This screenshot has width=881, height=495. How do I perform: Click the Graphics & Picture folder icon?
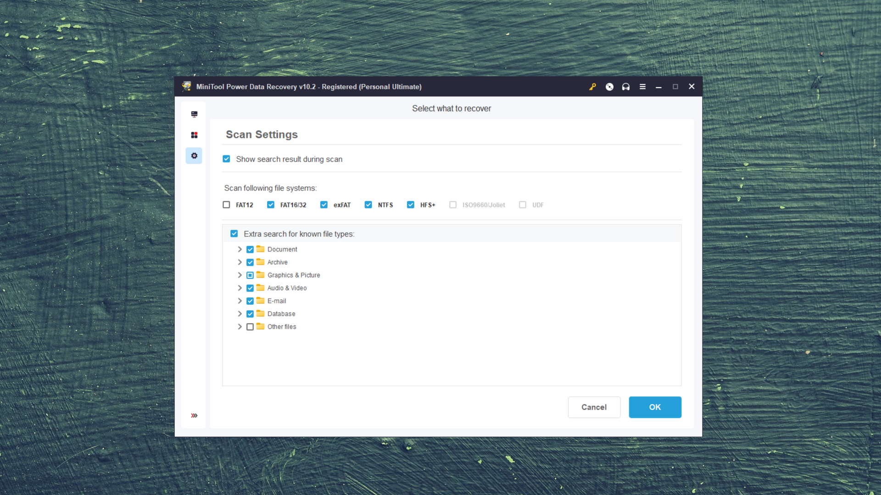tap(261, 275)
